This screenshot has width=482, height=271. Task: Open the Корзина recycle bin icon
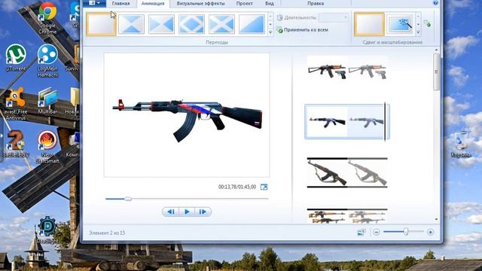[x=461, y=145]
